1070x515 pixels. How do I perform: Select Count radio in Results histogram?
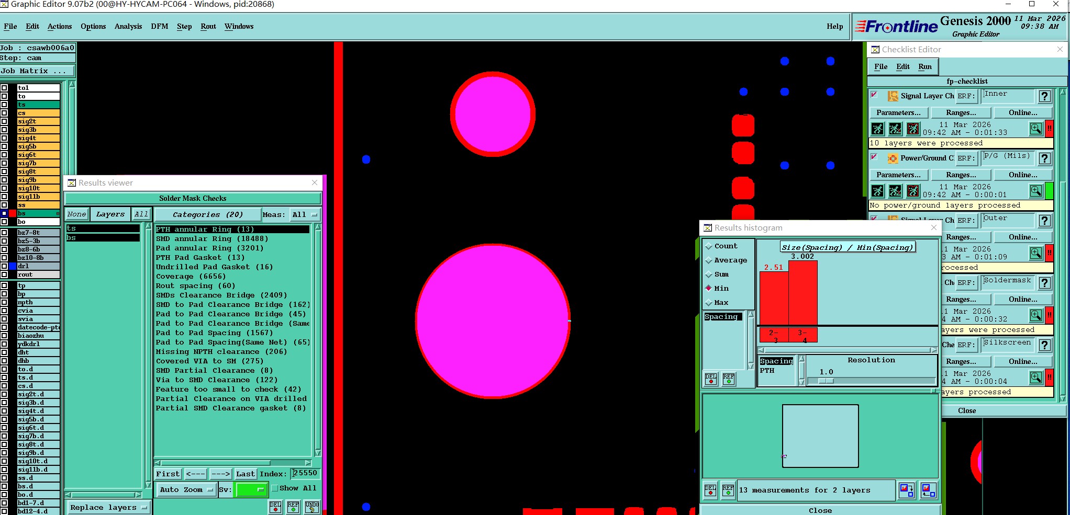[709, 246]
